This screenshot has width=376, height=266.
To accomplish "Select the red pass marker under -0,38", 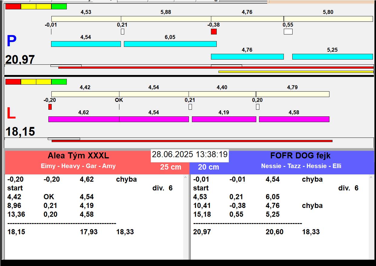I will click(x=214, y=31).
